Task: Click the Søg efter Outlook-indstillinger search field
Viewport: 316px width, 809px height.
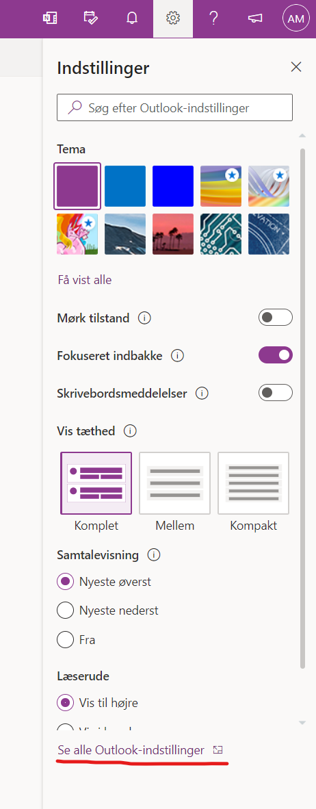Action: click(x=174, y=107)
